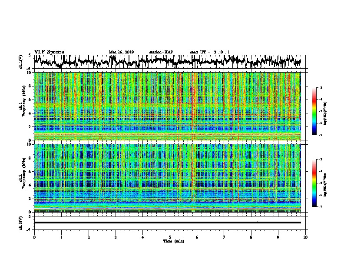Click the time axis tick label "2"
Image resolution: width=344 pixels, height=266 pixels.
(89, 237)
